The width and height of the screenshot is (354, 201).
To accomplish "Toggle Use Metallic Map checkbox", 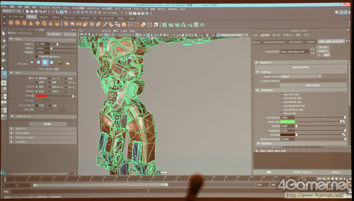I will click(x=281, y=102).
